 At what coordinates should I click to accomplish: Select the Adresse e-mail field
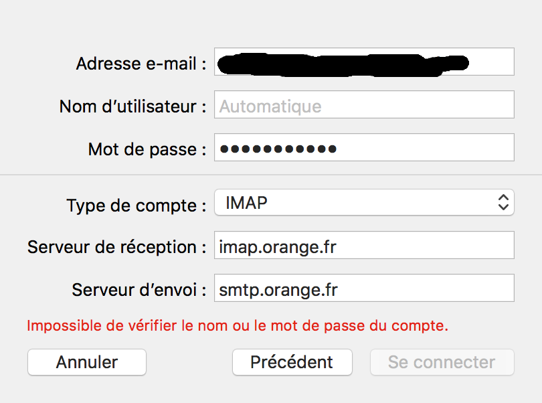point(364,62)
